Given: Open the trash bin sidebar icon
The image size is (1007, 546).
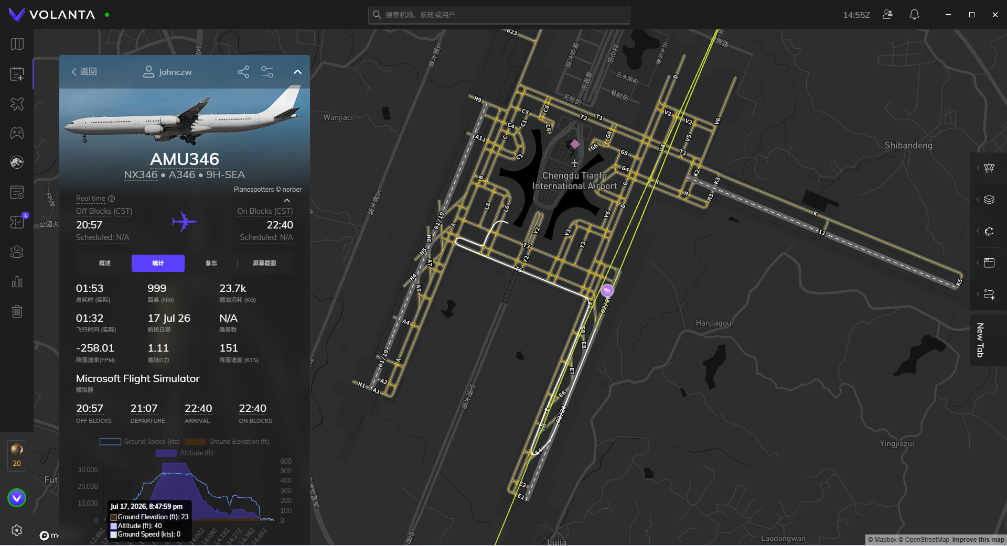Looking at the screenshot, I should pyautogui.click(x=17, y=312).
